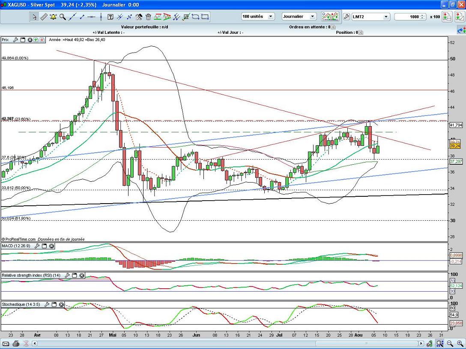Close the Stochastique indicator panel
This screenshot has height=349, width=466.
pyautogui.click(x=61, y=305)
